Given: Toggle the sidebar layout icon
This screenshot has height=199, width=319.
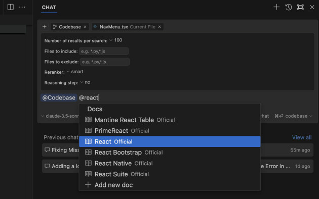Looking at the screenshot, I should tap(11, 7).
